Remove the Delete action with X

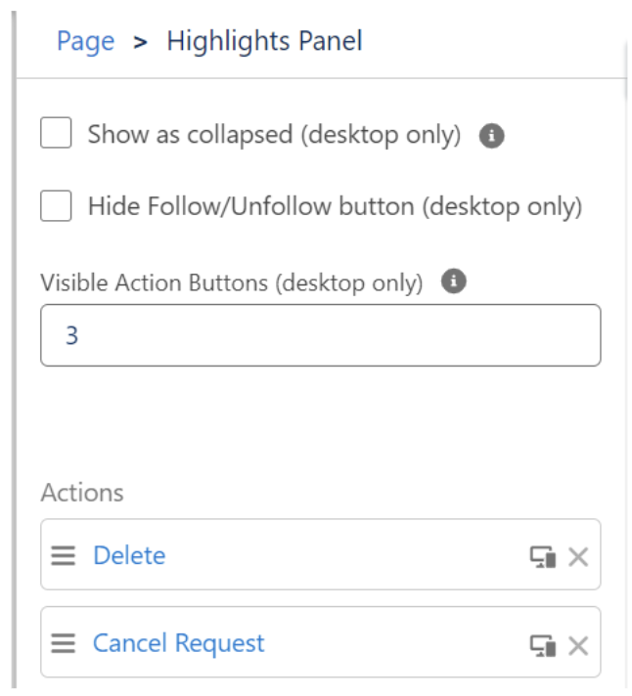pos(578,556)
